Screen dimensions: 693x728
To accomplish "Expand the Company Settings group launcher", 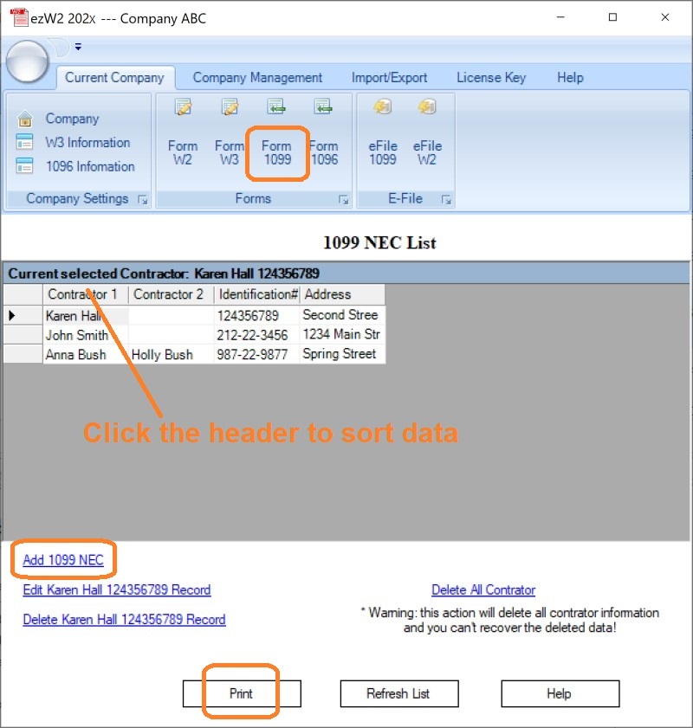I will 144,199.
